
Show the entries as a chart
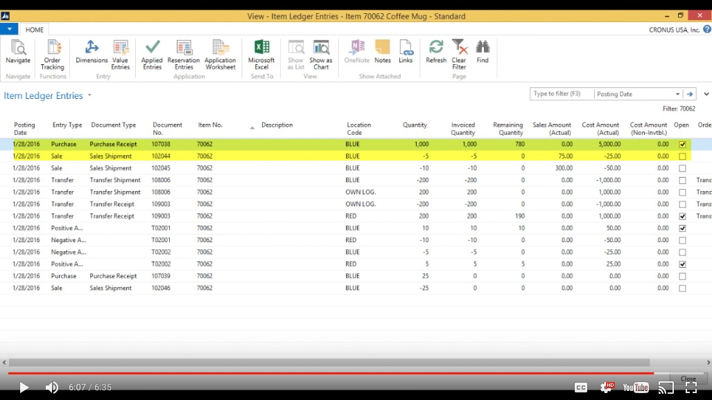(x=321, y=54)
